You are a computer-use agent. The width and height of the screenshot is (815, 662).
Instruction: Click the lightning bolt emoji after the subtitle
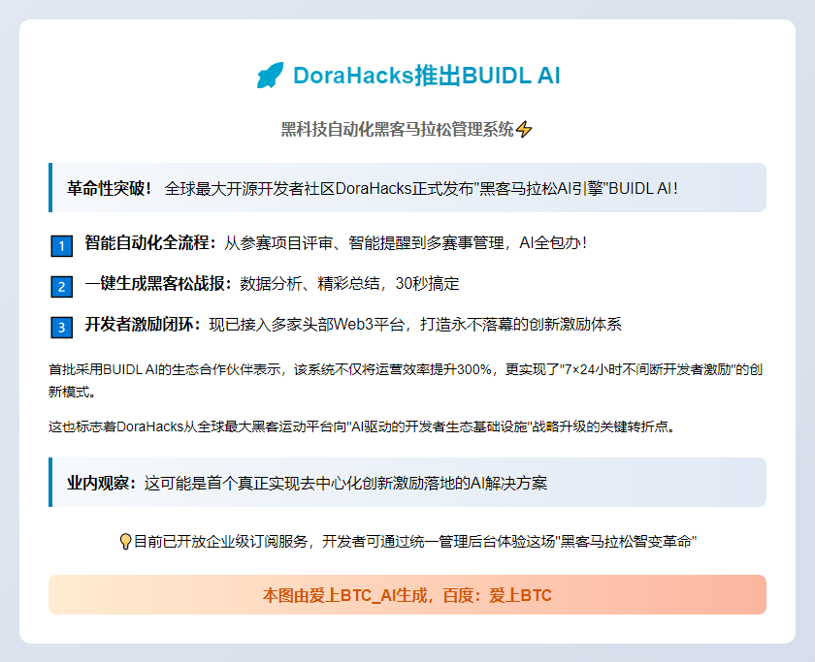point(524,129)
